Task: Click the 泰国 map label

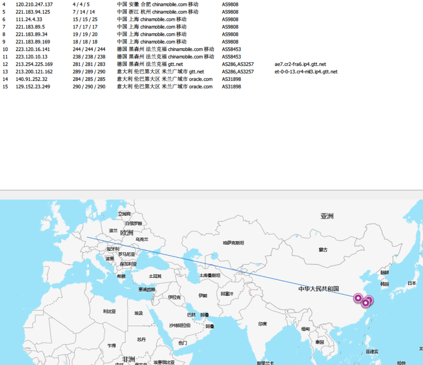Action: click(320, 342)
